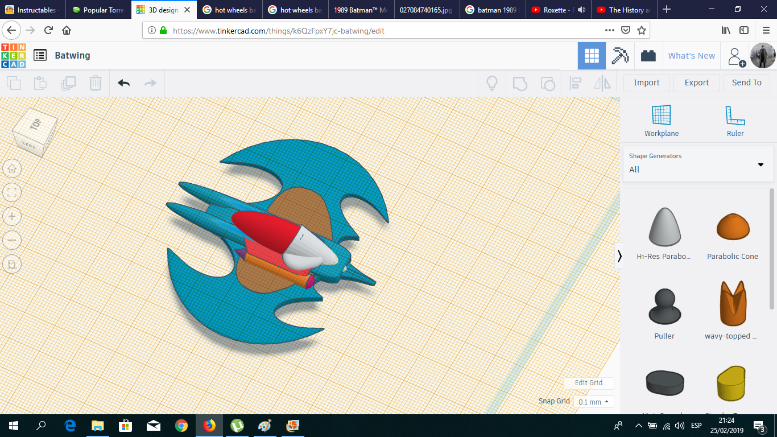Click the Copy tool icon
The width and height of the screenshot is (777, 437).
pos(14,83)
